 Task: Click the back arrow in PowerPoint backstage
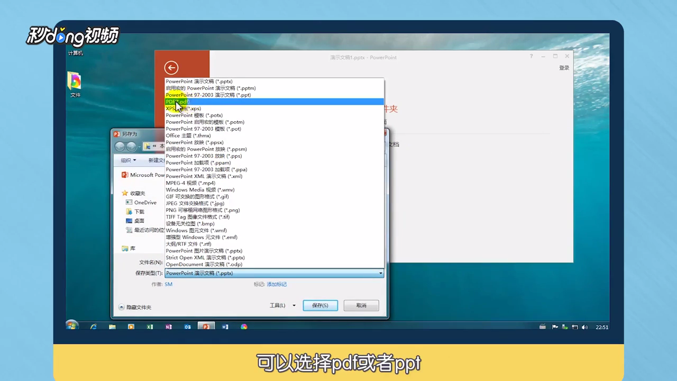pos(171,68)
